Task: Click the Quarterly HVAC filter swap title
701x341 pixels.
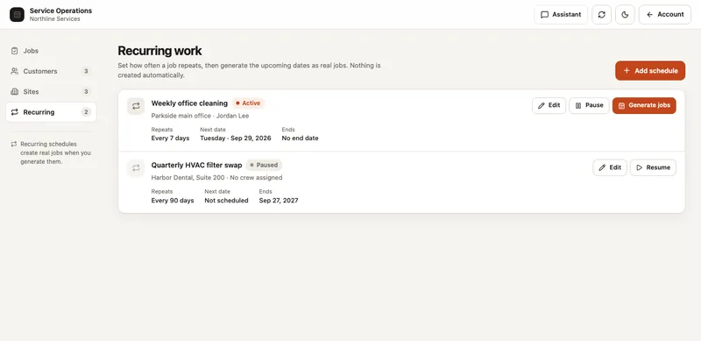Action: click(196, 165)
